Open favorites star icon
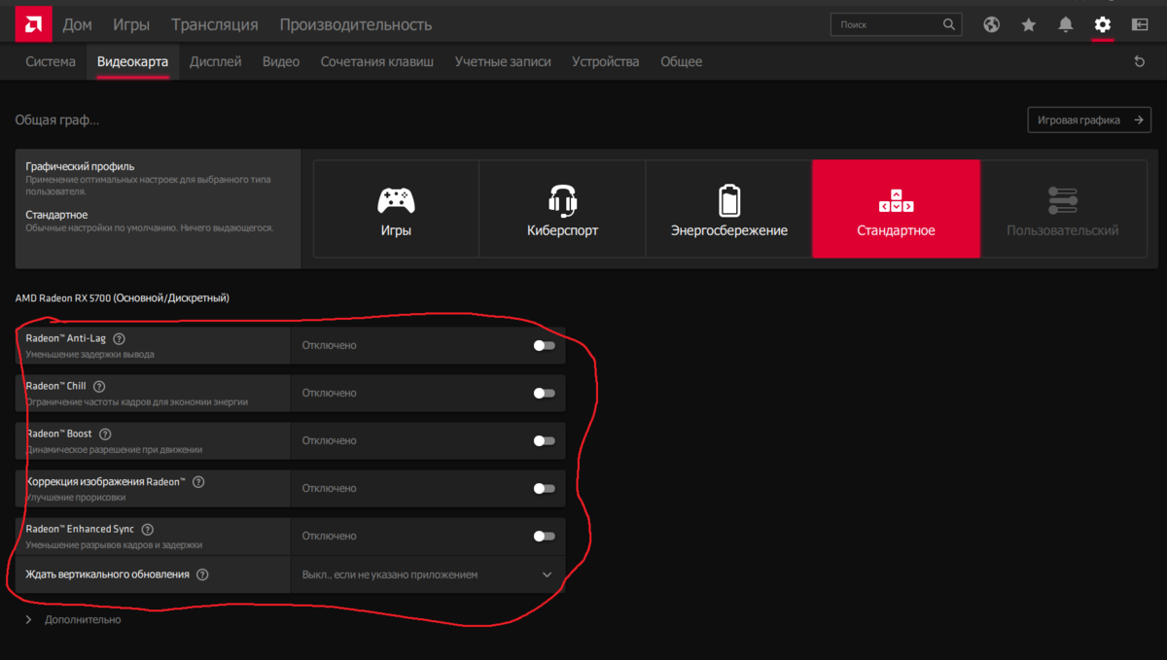The width and height of the screenshot is (1167, 660). pos(1029,24)
